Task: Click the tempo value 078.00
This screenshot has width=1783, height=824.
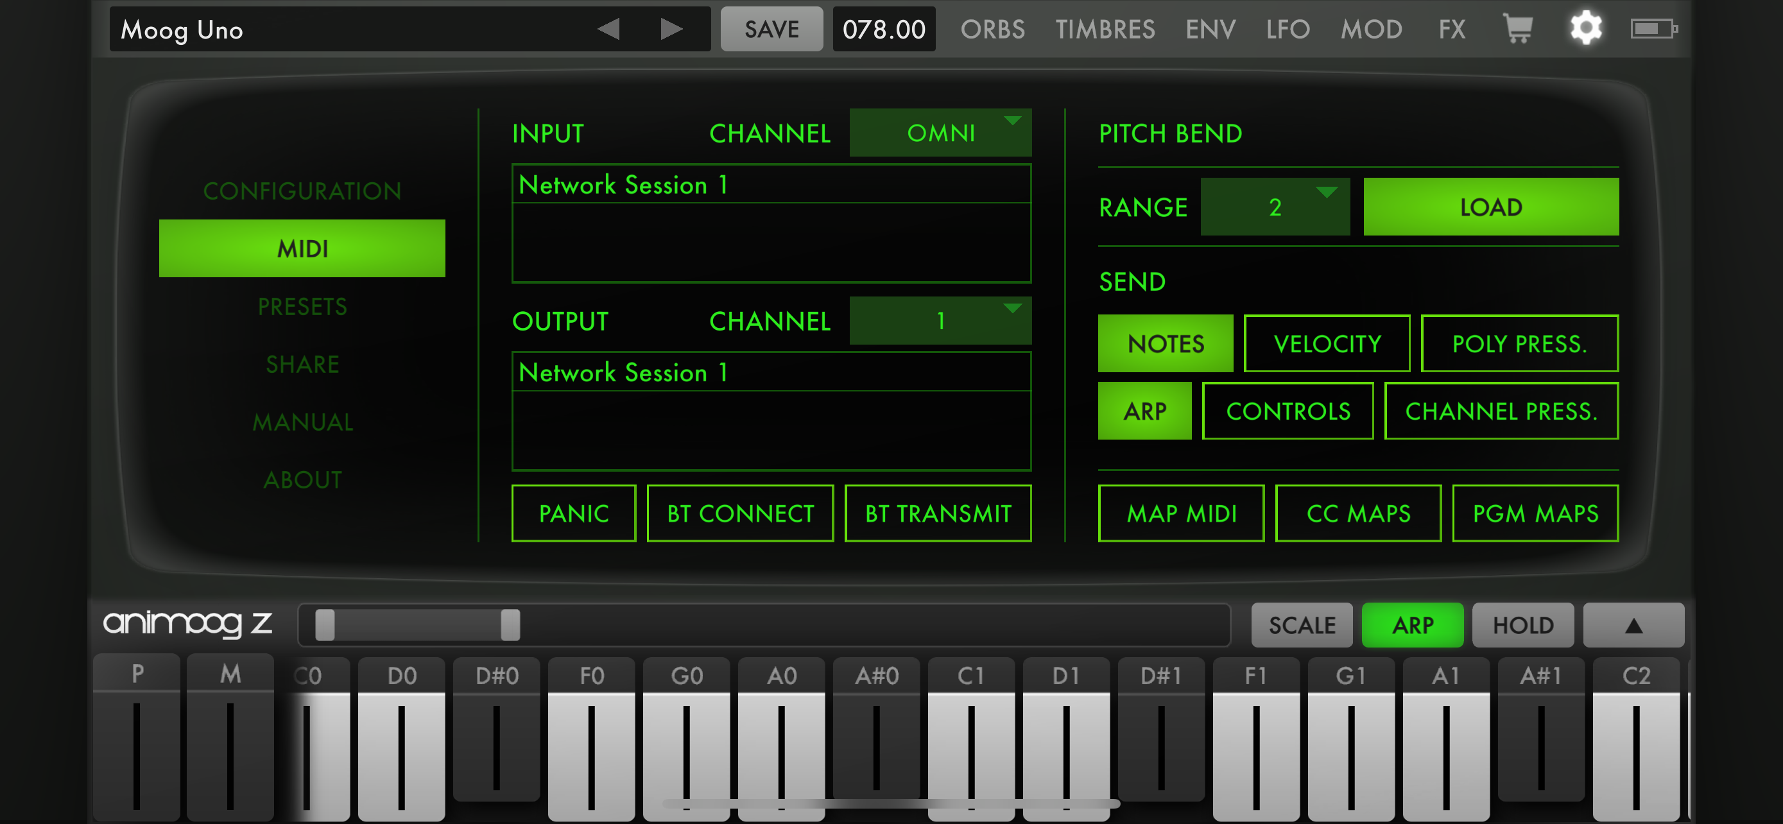Action: pyautogui.click(x=884, y=29)
